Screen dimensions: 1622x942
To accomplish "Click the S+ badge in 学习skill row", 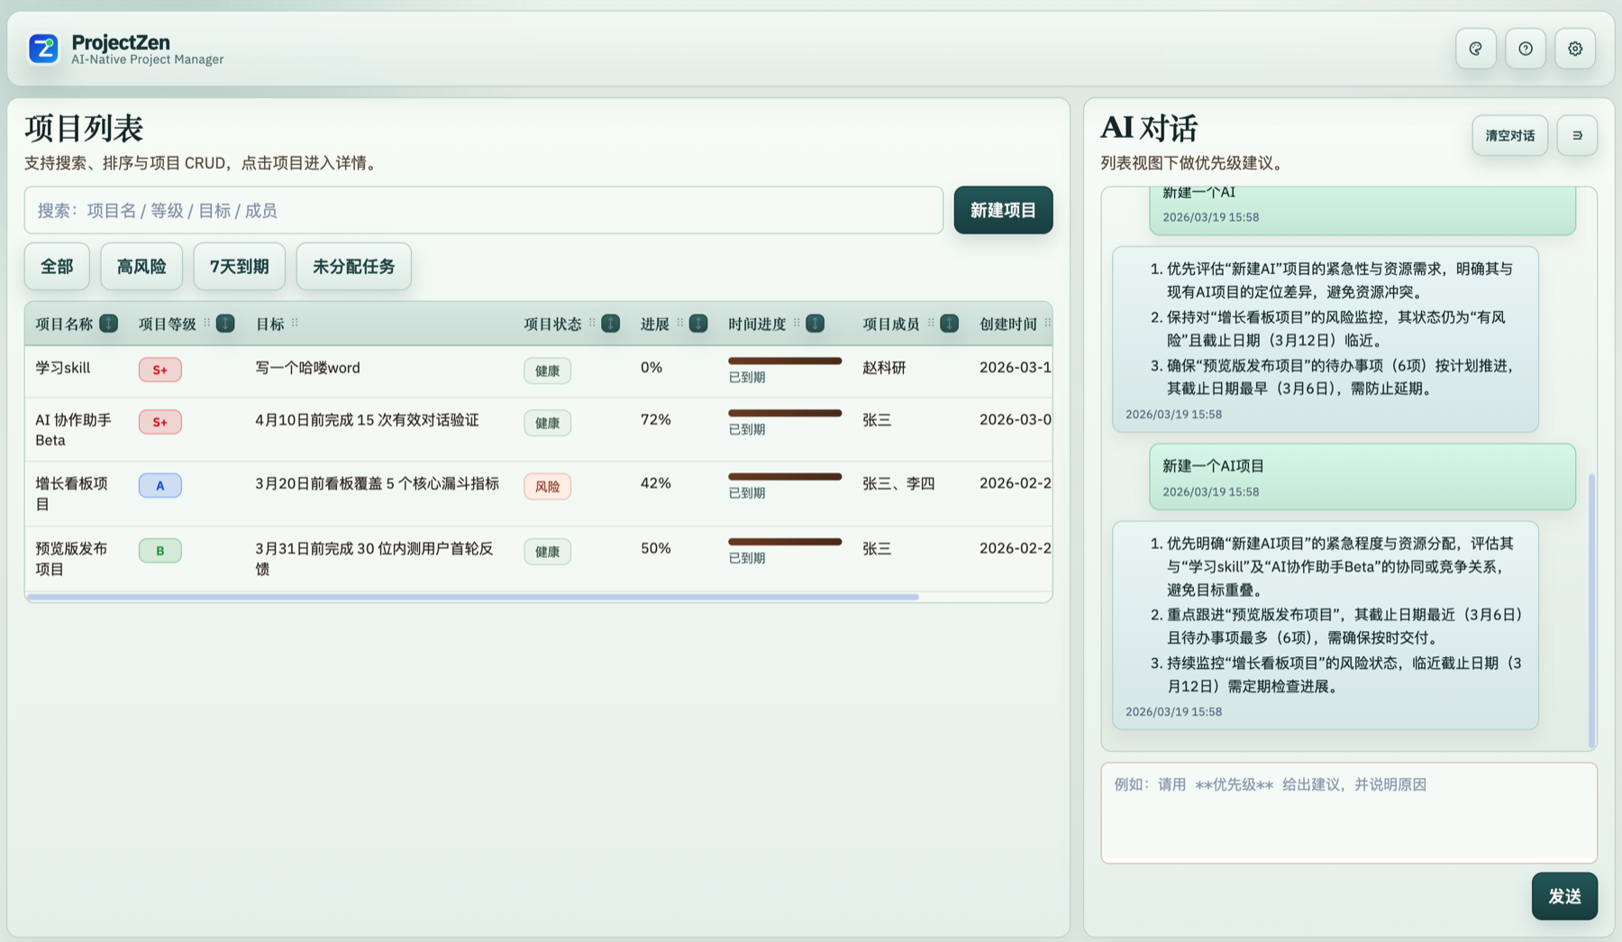I will click(159, 370).
